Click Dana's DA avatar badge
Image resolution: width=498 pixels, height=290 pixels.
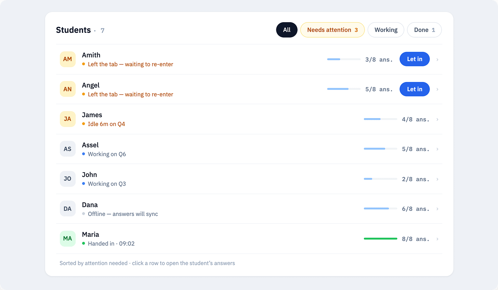click(68, 209)
